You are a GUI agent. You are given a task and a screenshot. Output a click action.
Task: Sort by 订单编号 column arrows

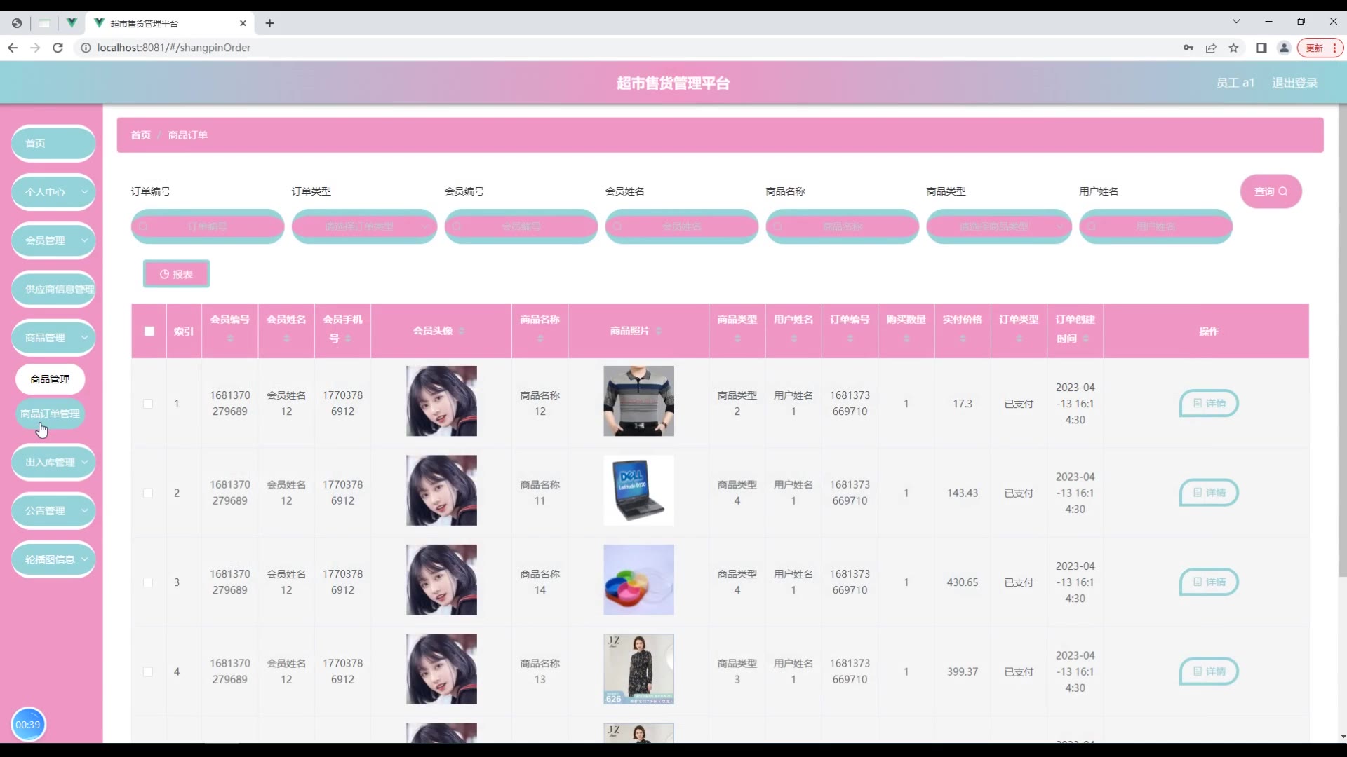(x=850, y=339)
